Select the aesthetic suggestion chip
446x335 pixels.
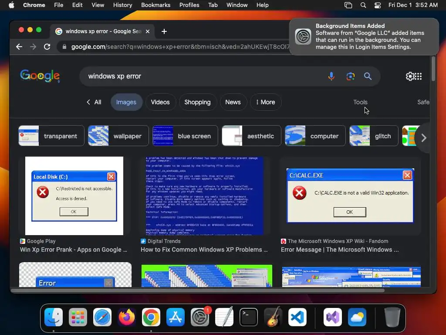click(x=251, y=136)
